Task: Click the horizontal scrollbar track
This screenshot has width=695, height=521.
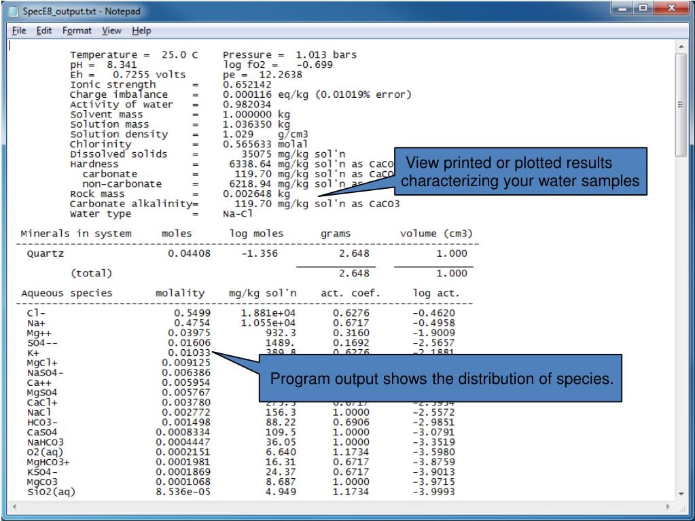Action: [340, 506]
